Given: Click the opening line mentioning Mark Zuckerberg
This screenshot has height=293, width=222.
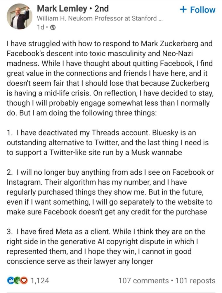Looking at the screenshot, I should click(x=110, y=44).
